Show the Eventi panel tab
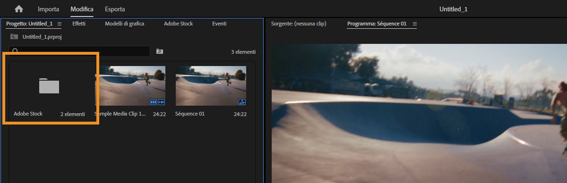The width and height of the screenshot is (567, 183). tap(219, 24)
